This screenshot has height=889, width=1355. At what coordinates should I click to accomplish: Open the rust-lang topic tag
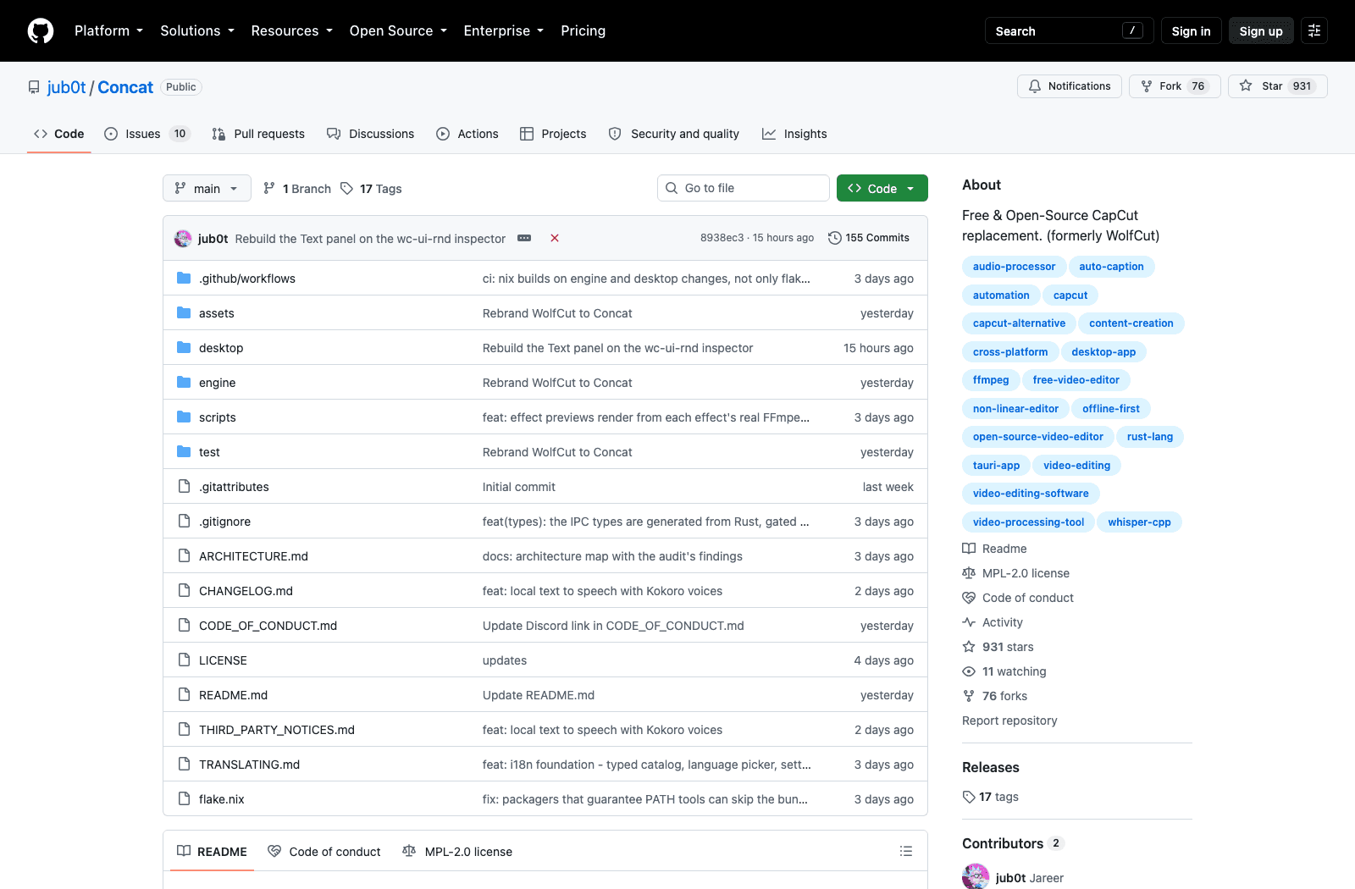click(1149, 437)
